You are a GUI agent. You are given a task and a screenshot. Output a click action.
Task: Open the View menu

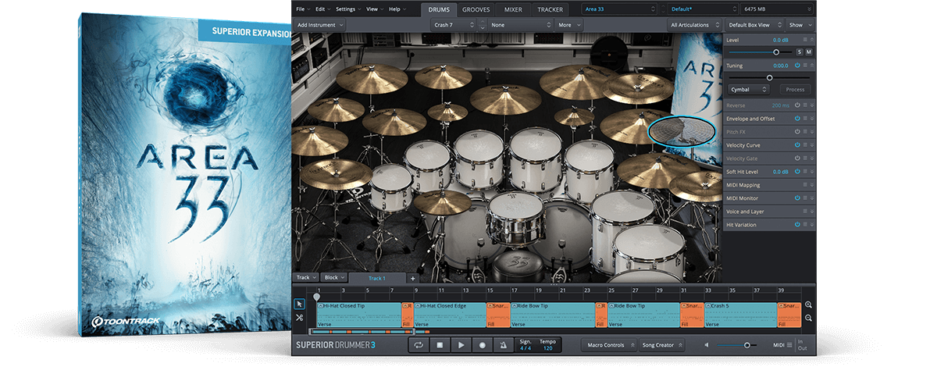coord(373,9)
